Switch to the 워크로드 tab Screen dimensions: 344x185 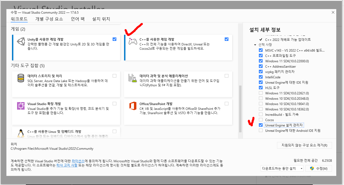coord(19,19)
